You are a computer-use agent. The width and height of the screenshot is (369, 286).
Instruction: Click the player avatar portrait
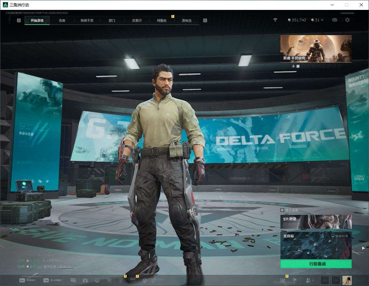point(347,280)
